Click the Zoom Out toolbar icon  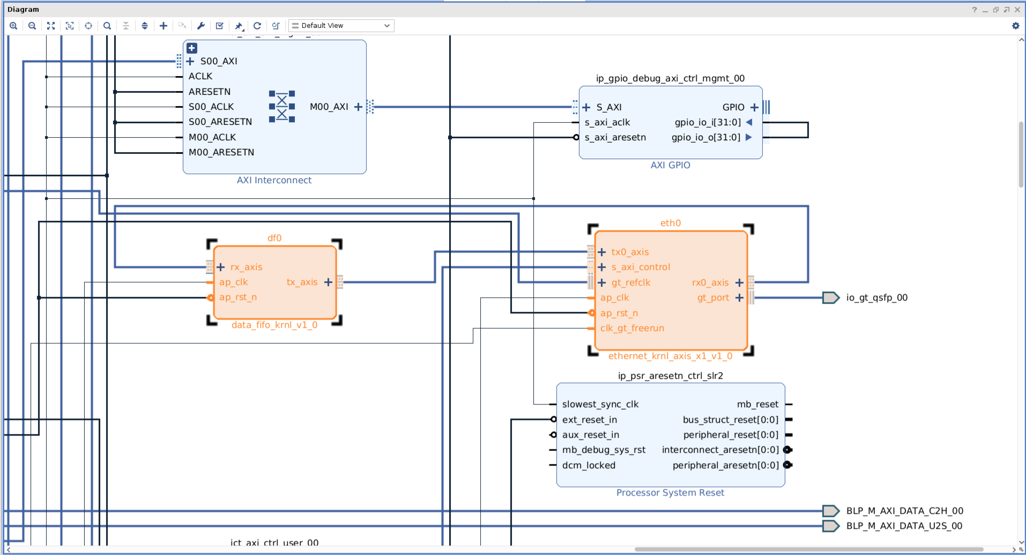[32, 26]
